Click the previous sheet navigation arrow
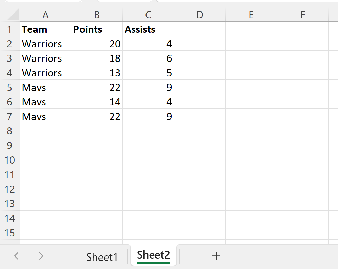Image resolution: width=338 pixels, height=269 pixels. coord(16,256)
